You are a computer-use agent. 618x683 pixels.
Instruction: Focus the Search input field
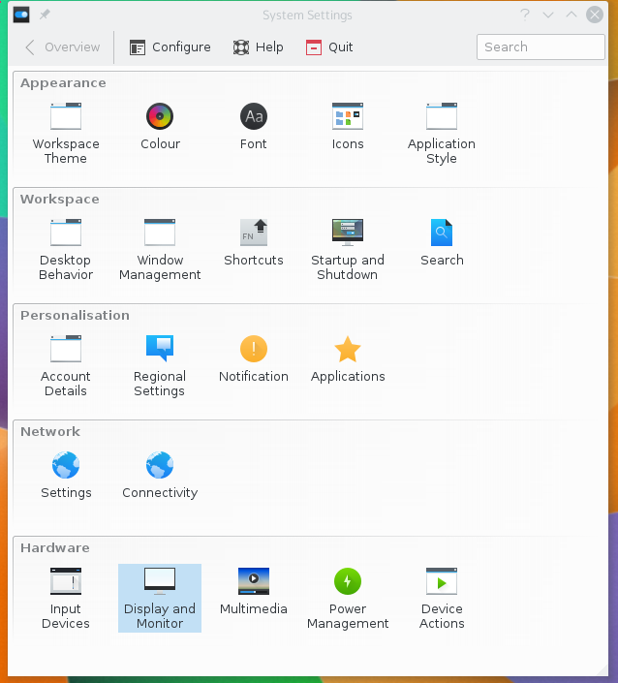541,47
